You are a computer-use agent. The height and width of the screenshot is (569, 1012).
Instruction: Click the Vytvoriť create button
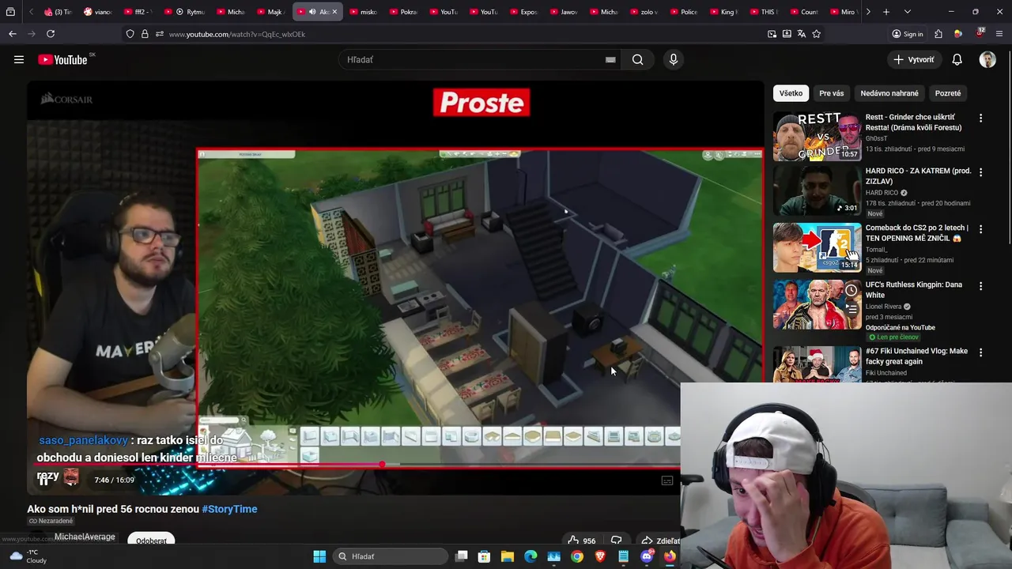click(x=914, y=59)
